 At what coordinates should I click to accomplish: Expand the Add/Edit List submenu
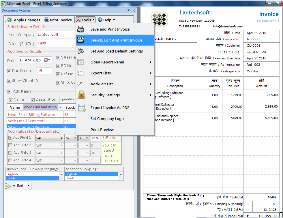[x=151, y=84]
